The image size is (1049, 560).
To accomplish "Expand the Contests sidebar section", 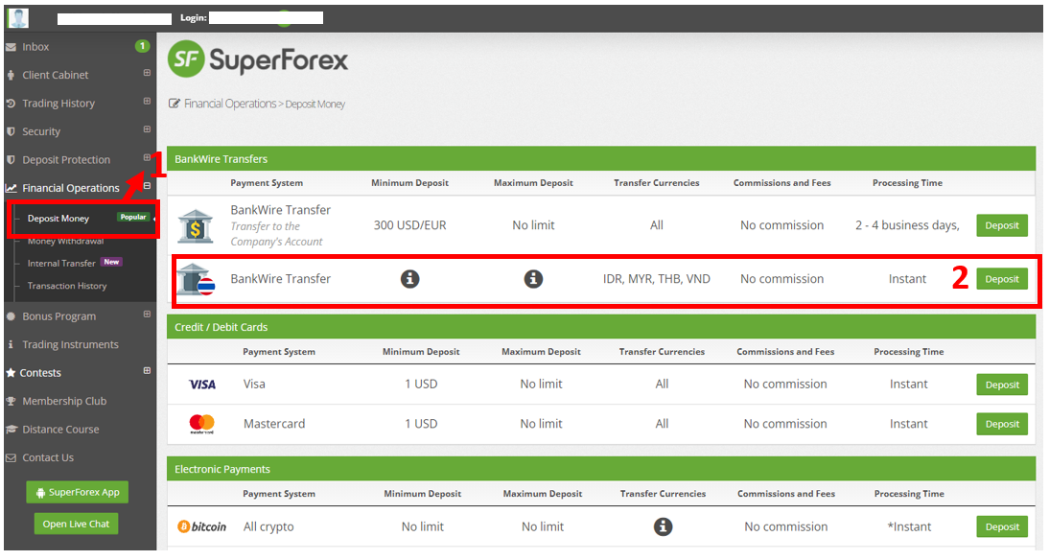I will (x=147, y=371).
